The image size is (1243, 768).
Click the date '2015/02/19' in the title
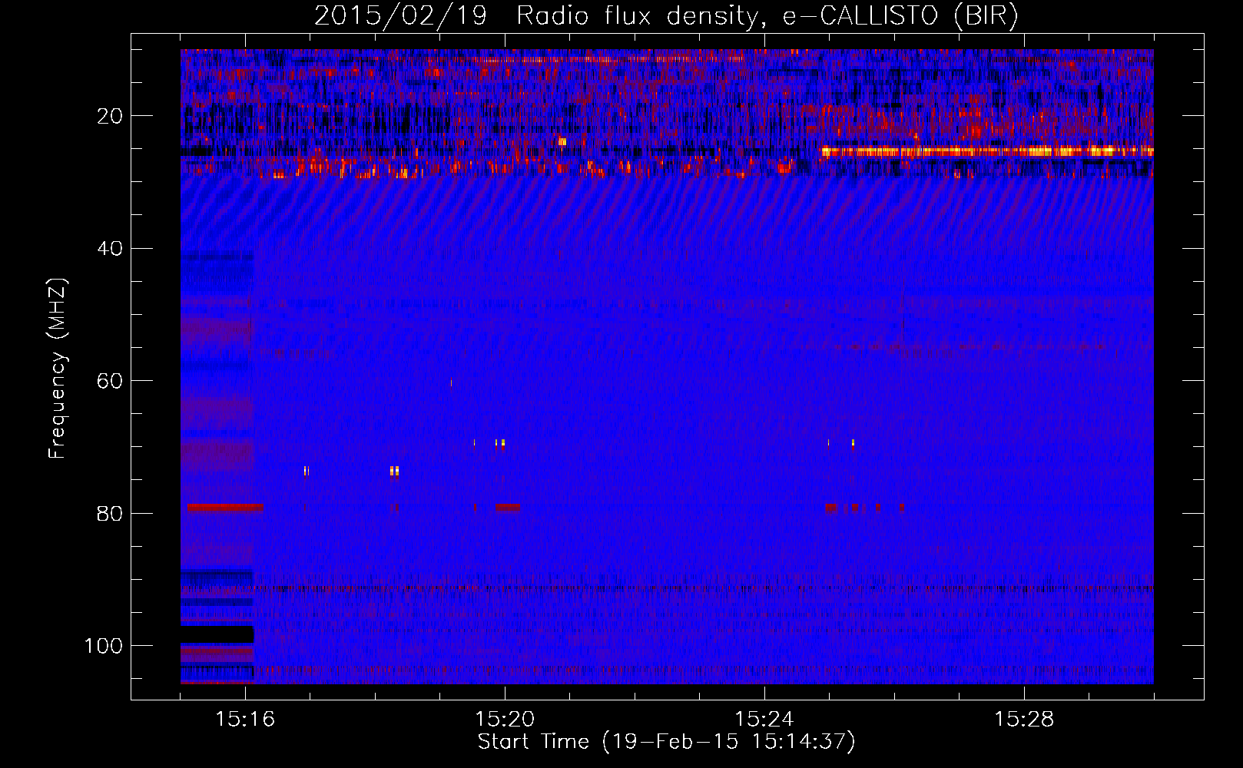(x=400, y=16)
